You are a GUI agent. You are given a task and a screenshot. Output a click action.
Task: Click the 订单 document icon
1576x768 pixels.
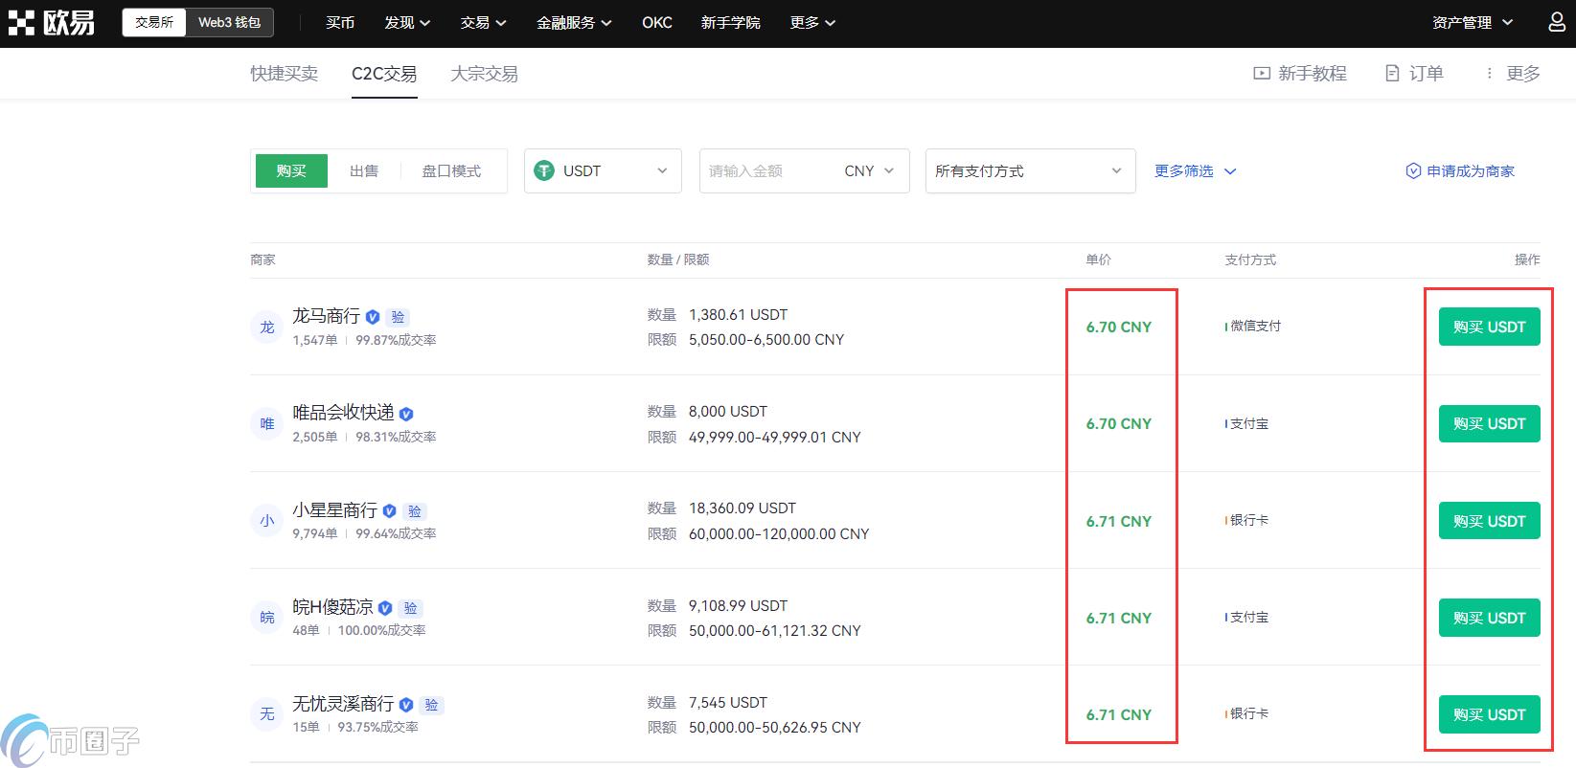1392,74
